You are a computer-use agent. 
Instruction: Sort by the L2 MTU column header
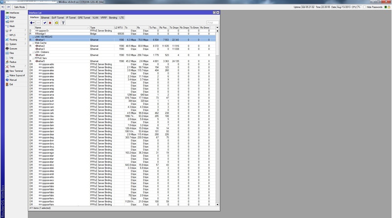tap(119, 27)
